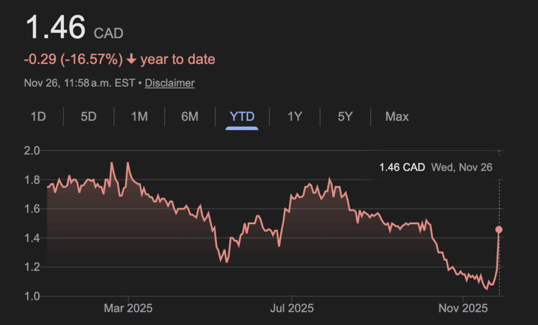Click the highlighted YTD tab
This screenshot has width=538, height=325.
pyautogui.click(x=242, y=116)
